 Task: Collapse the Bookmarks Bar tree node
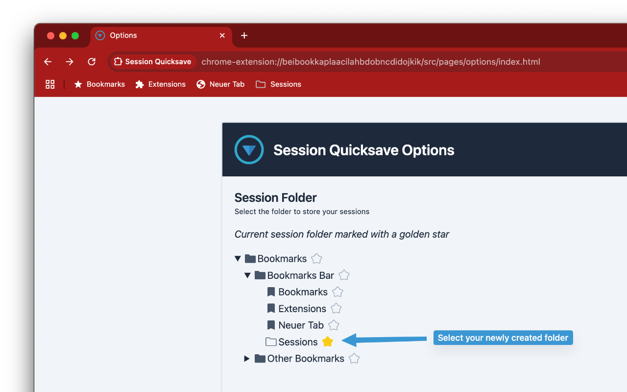[247, 275]
